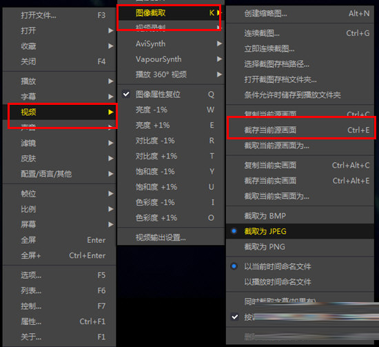Select 以播放时间命名文件 option

[300, 282]
